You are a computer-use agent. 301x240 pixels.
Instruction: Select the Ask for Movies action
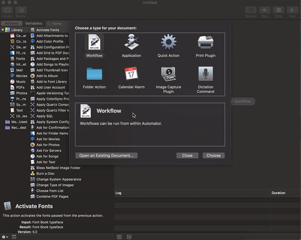tap(48, 139)
